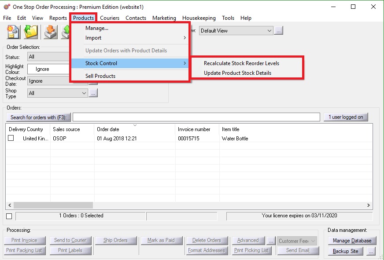The height and width of the screenshot is (260, 384).
Task: Open the Reports menu
Action: point(58,18)
